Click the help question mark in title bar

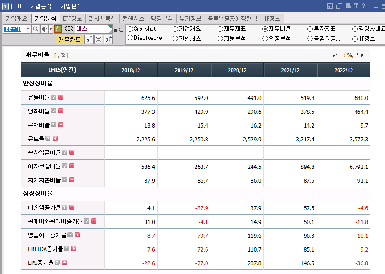click(x=363, y=6)
